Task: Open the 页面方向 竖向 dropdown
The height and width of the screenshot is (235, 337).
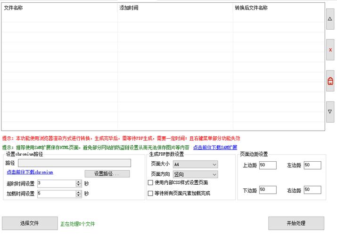Action: 195,174
